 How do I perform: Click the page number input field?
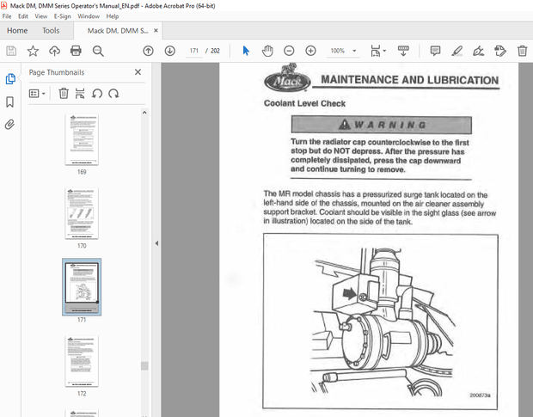coord(194,51)
